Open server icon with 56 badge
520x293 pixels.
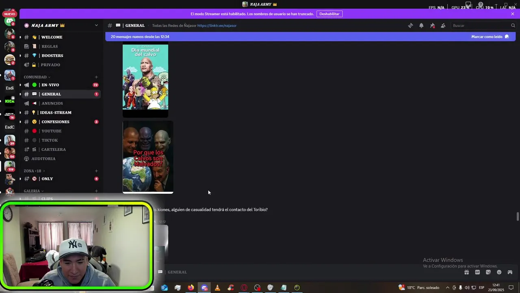pyautogui.click(x=10, y=153)
